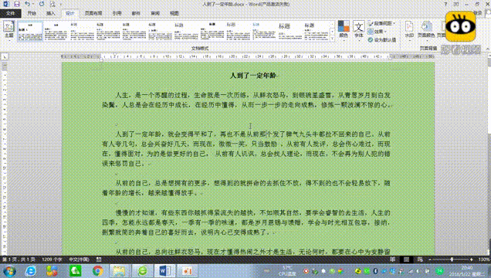Select the first document style set thumbnail

tap(30, 31)
